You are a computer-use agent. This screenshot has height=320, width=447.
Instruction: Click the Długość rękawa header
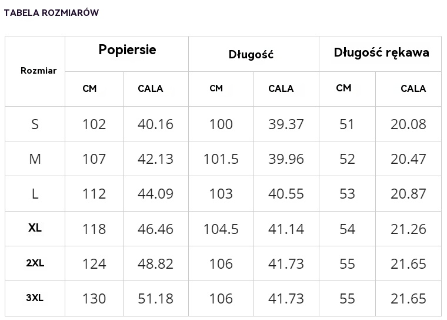coord(381,52)
